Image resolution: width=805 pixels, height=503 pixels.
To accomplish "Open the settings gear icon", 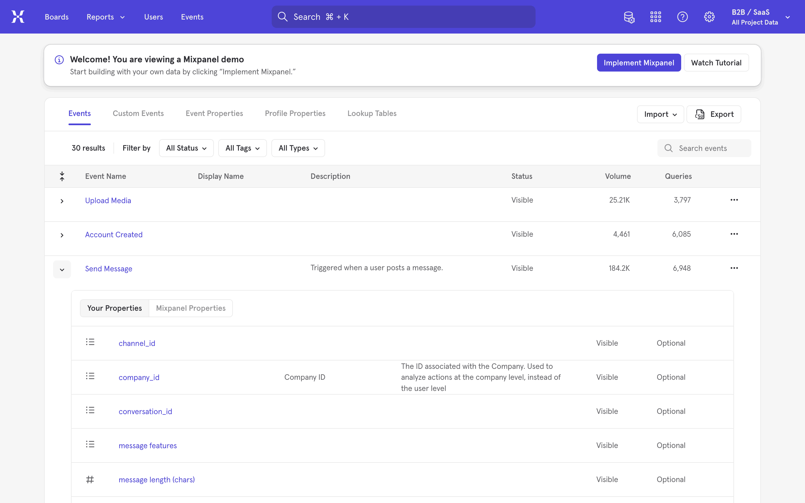I will pos(709,17).
